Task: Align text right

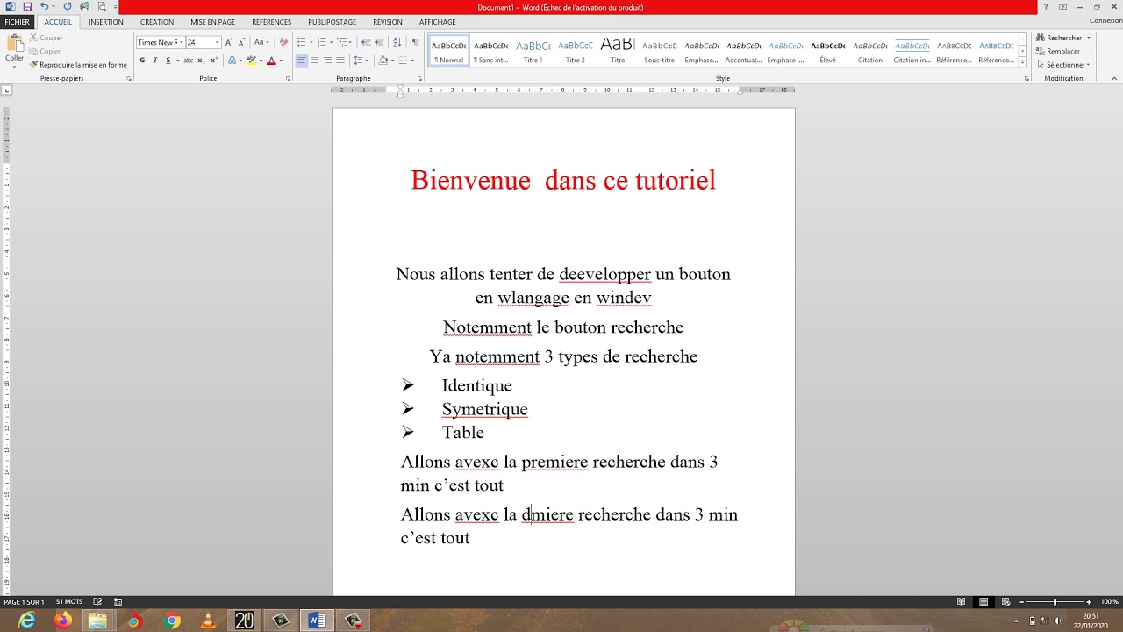Action: pyautogui.click(x=327, y=61)
